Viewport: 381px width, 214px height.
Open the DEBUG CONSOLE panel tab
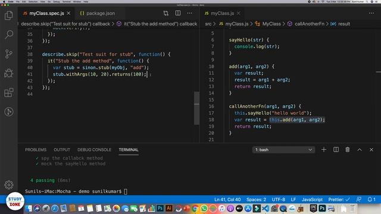pyautogui.click(x=94, y=150)
